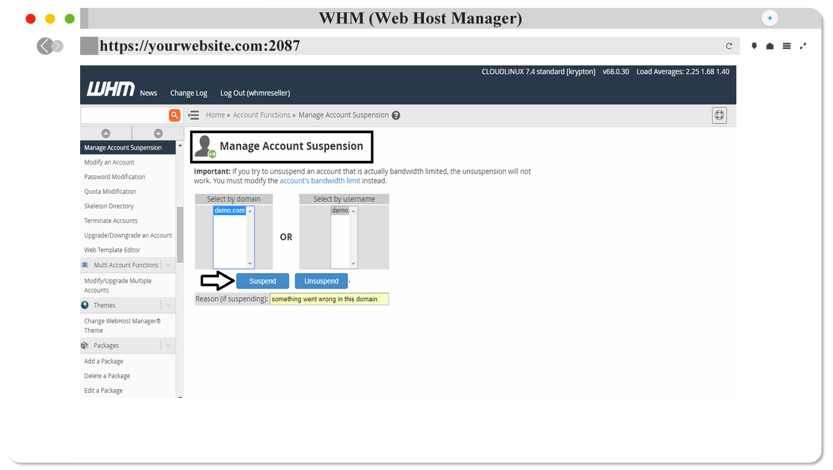Click the sidebar vertical scrollbar
833x470 pixels.
pyautogui.click(x=180, y=234)
